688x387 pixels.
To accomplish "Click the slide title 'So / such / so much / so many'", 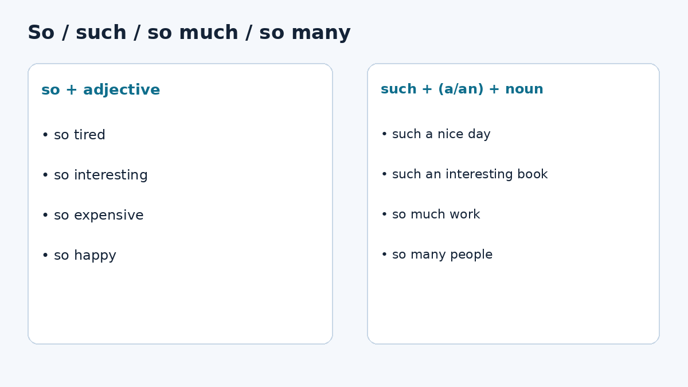I will tap(189, 33).
